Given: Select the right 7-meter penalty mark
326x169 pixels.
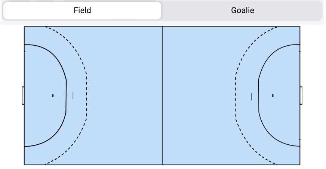Looking at the screenshot, I should point(252,96).
